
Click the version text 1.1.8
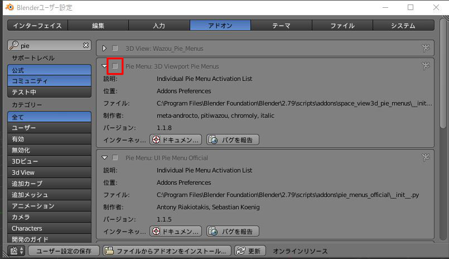tap(164, 128)
